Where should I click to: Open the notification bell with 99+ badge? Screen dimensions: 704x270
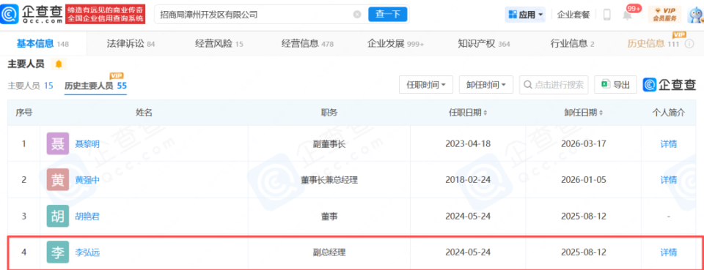tap(627, 15)
